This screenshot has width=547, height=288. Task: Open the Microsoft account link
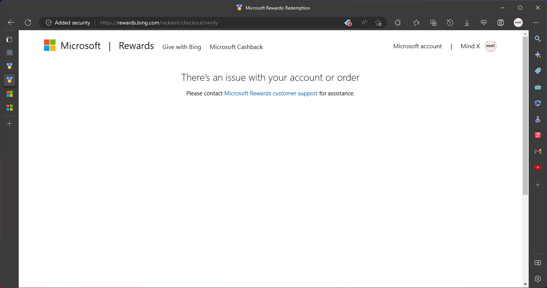point(418,46)
